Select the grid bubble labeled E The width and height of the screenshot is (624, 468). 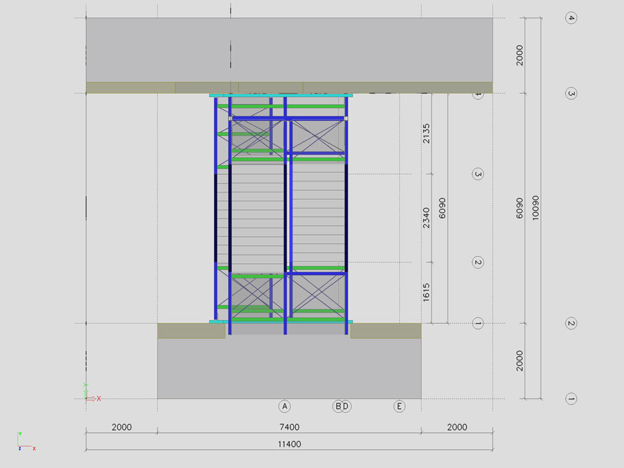click(x=399, y=406)
